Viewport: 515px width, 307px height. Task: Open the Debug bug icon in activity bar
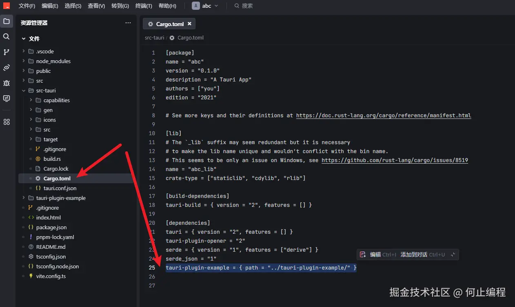point(7,83)
